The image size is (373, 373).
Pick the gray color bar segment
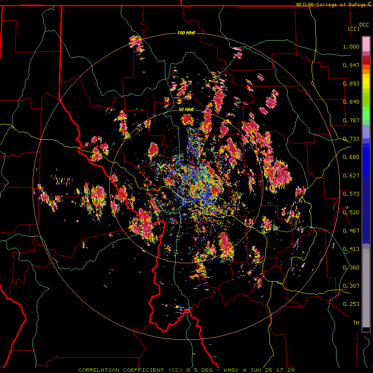pyautogui.click(x=366, y=288)
